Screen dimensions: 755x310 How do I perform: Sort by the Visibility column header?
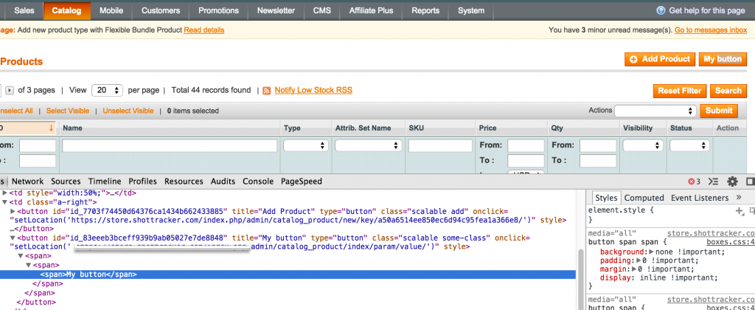point(638,128)
